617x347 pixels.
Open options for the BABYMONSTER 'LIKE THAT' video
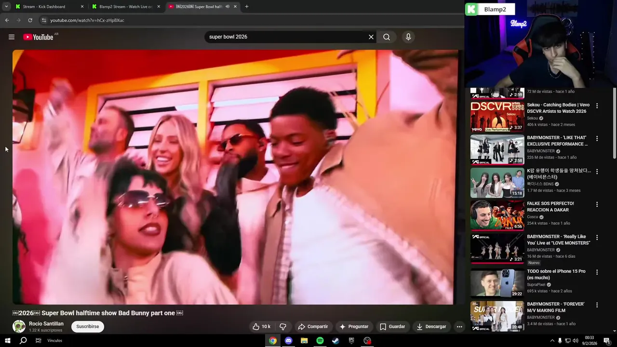[x=597, y=138]
